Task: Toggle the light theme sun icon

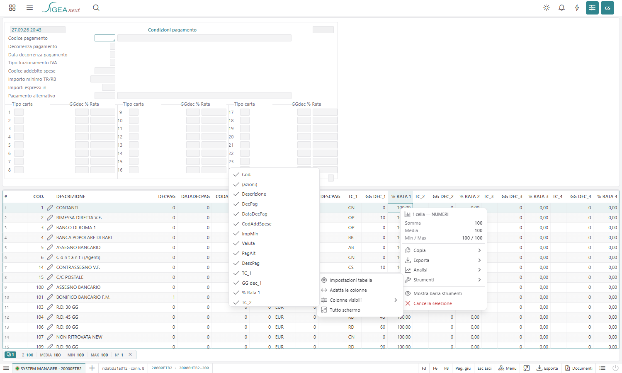Action: (x=547, y=7)
